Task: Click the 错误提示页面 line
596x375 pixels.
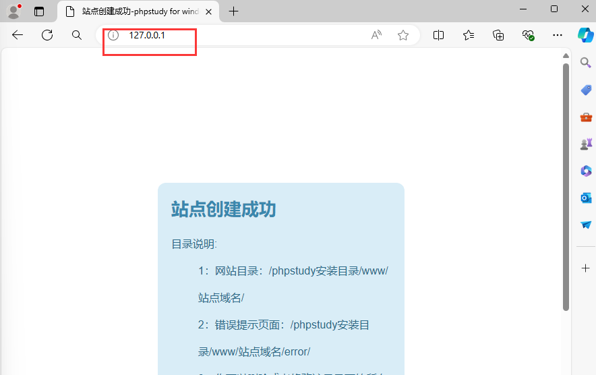Action: [284, 338]
